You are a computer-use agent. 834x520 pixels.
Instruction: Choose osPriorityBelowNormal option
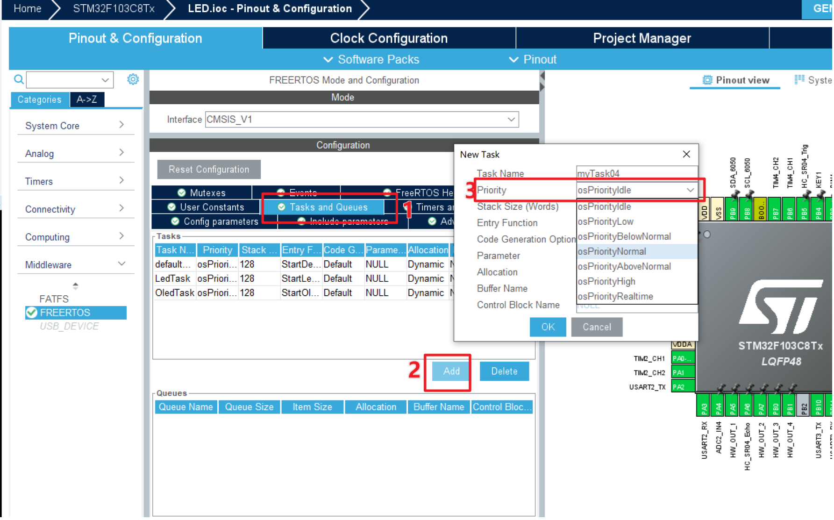tap(637, 236)
